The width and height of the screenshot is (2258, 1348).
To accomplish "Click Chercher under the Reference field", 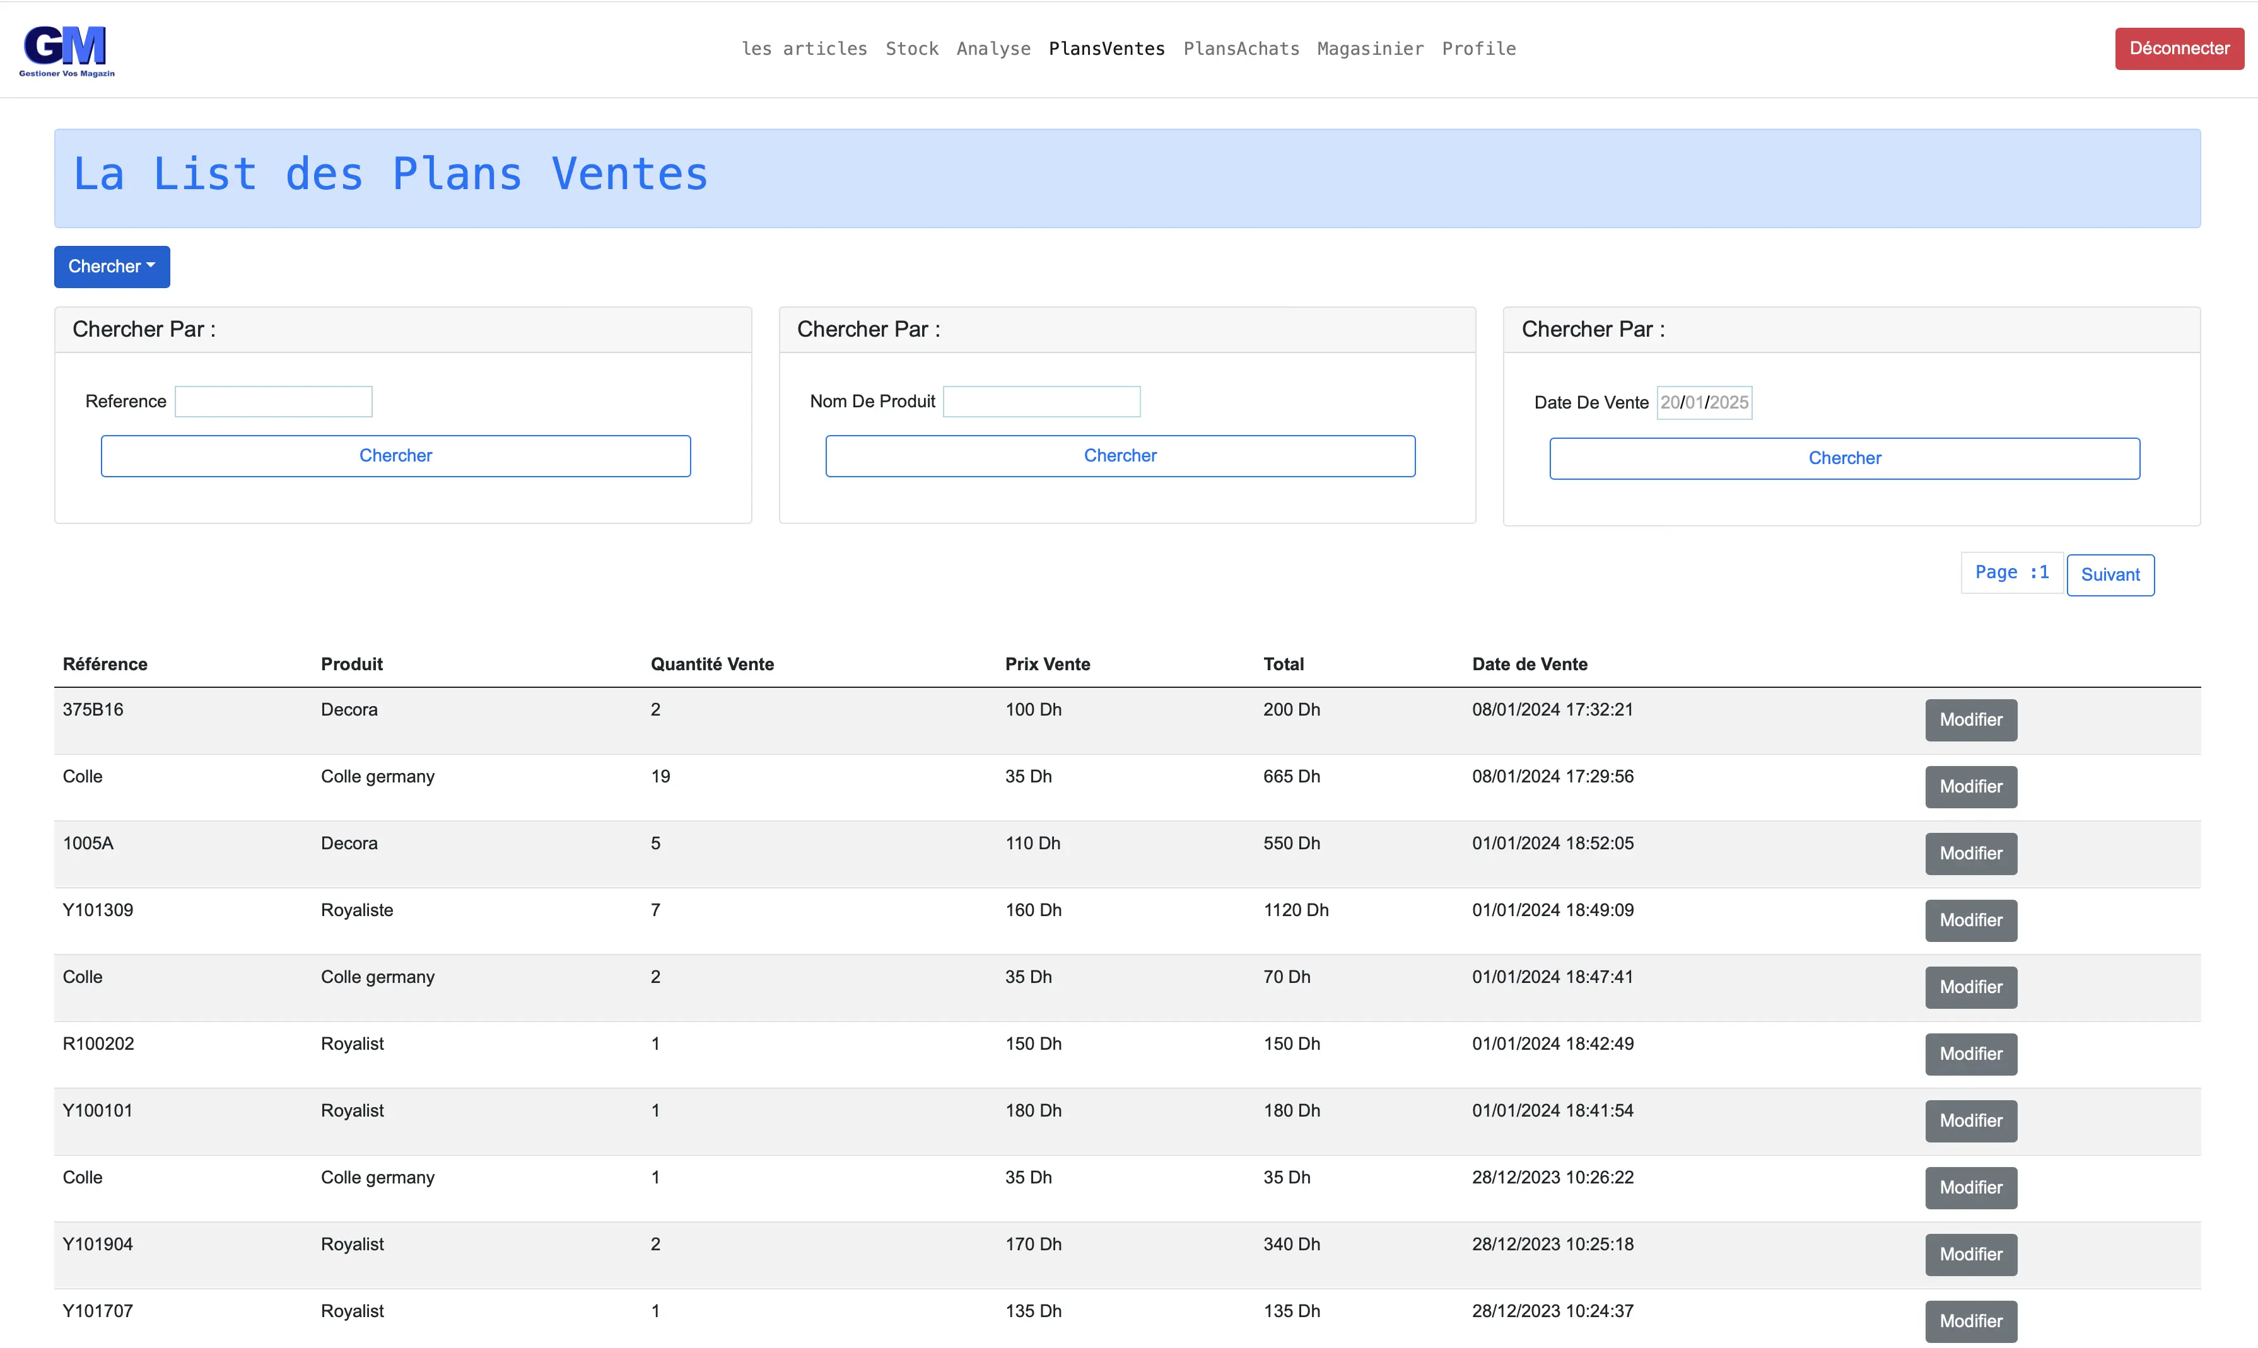I will click(x=395, y=456).
